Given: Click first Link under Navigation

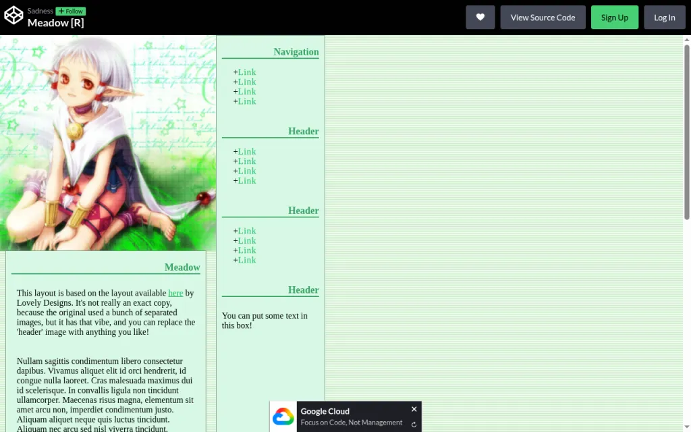Looking at the screenshot, I should [247, 72].
